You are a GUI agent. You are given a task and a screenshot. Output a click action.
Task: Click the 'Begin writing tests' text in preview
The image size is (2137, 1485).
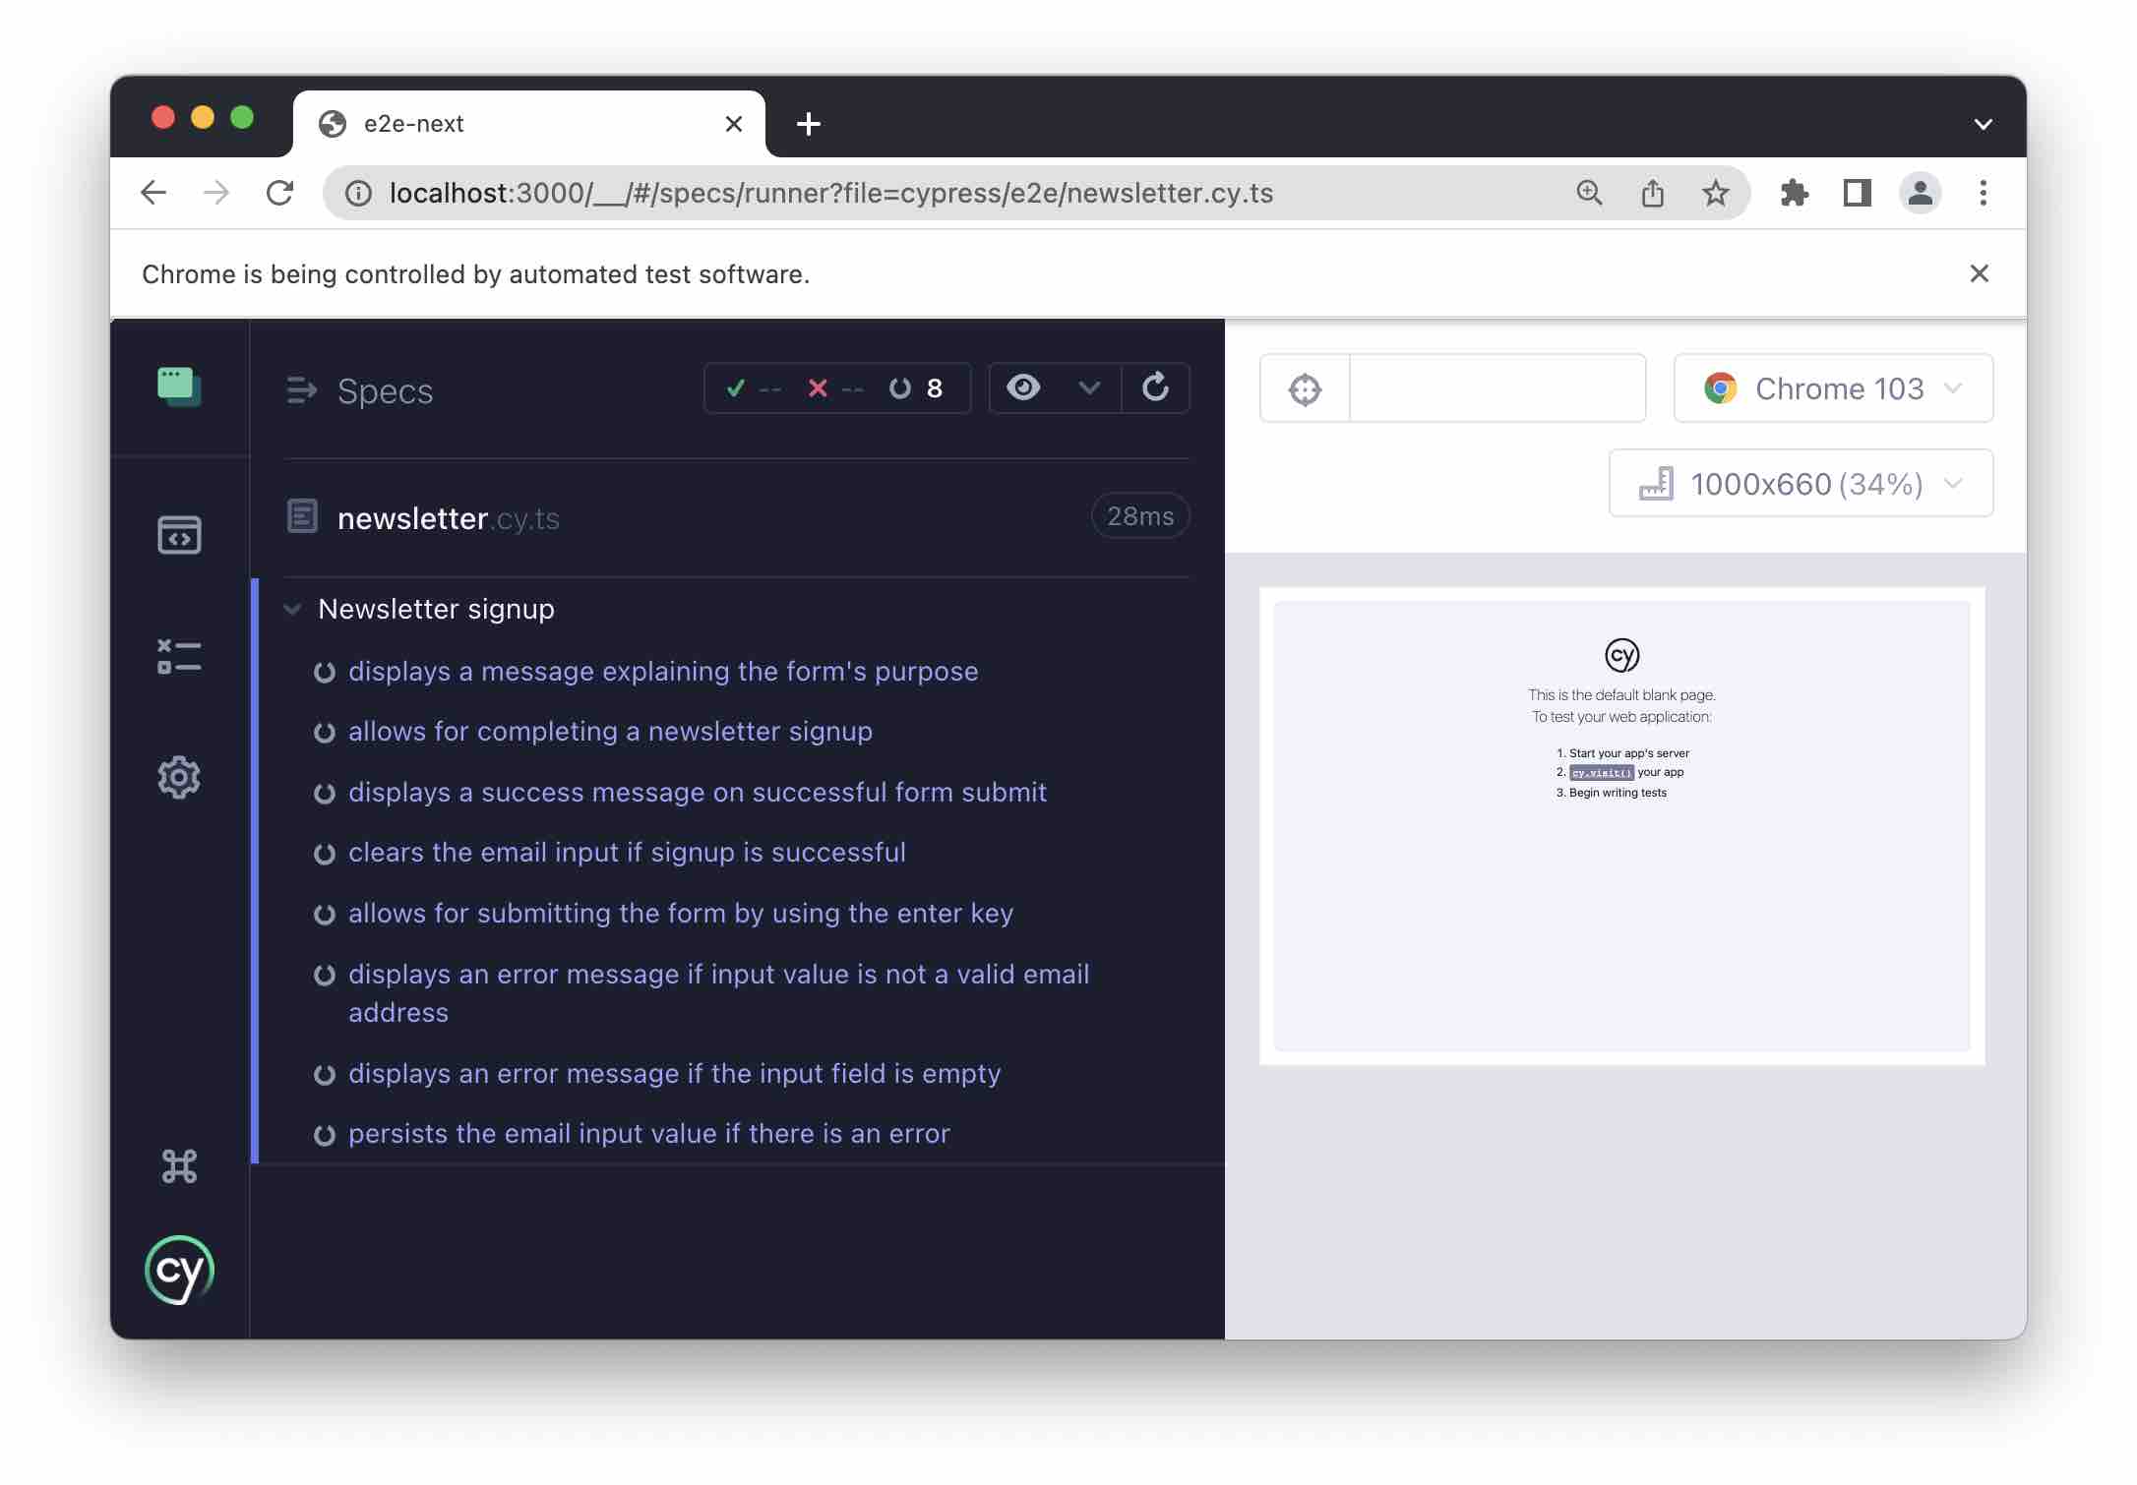(1618, 793)
